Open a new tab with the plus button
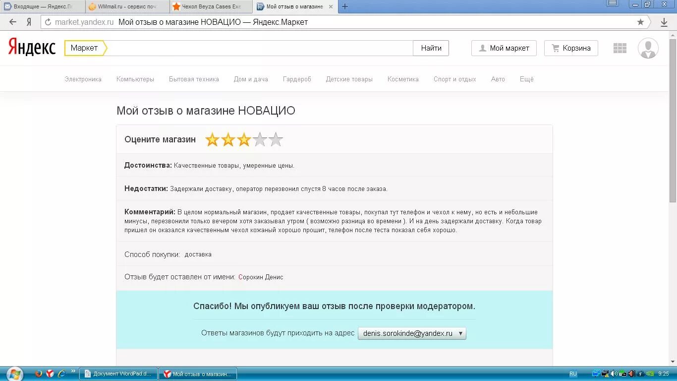Image resolution: width=677 pixels, height=381 pixels. coord(345,6)
